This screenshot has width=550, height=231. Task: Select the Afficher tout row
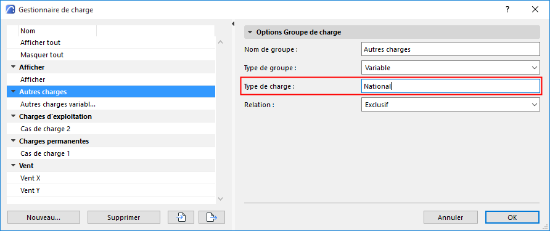click(x=111, y=43)
